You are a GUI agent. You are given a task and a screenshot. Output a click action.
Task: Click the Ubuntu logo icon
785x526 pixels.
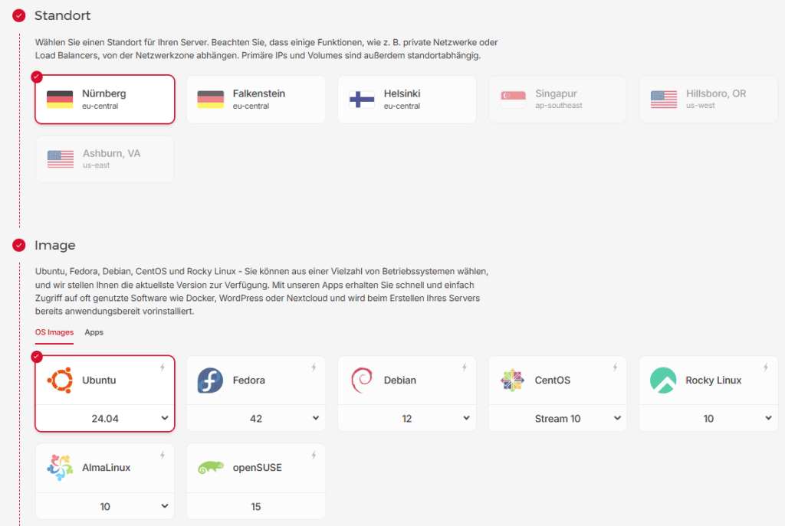[60, 381]
